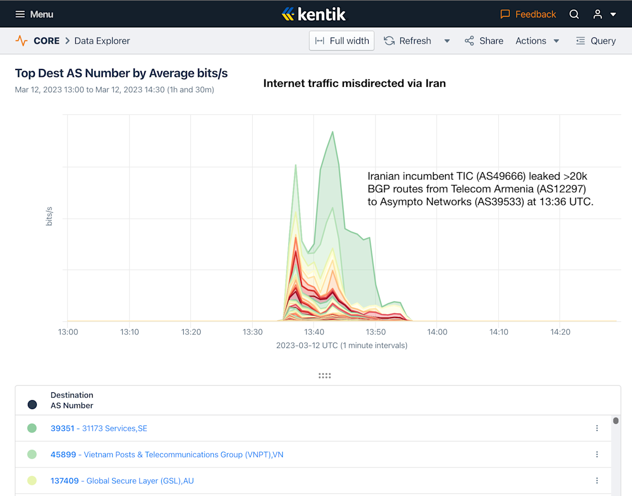Image resolution: width=632 pixels, height=496 pixels.
Task: Click the bits/s y-axis label
Action: [x=49, y=216]
